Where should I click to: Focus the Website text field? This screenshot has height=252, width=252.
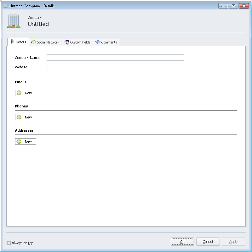tap(115, 67)
